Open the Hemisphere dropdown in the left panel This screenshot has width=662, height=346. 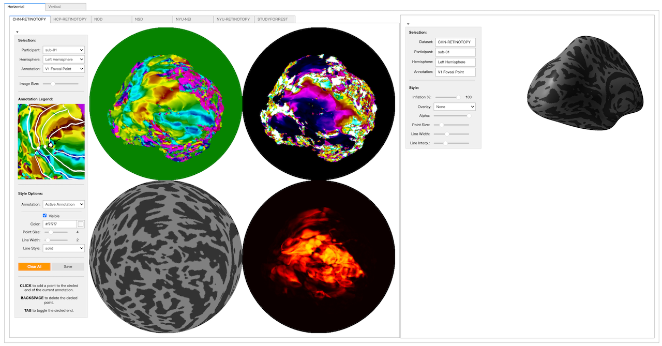64,59
